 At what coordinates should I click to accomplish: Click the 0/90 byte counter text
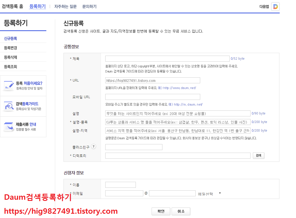[259, 113]
